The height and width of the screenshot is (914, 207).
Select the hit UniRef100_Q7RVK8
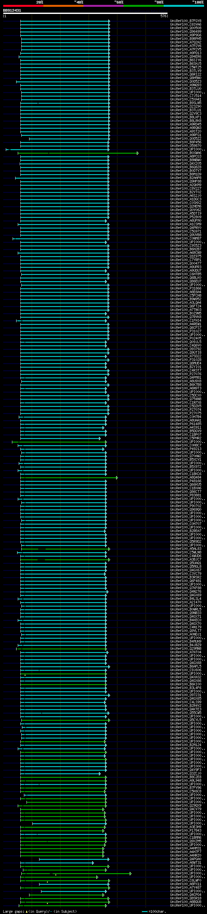click(x=186, y=317)
